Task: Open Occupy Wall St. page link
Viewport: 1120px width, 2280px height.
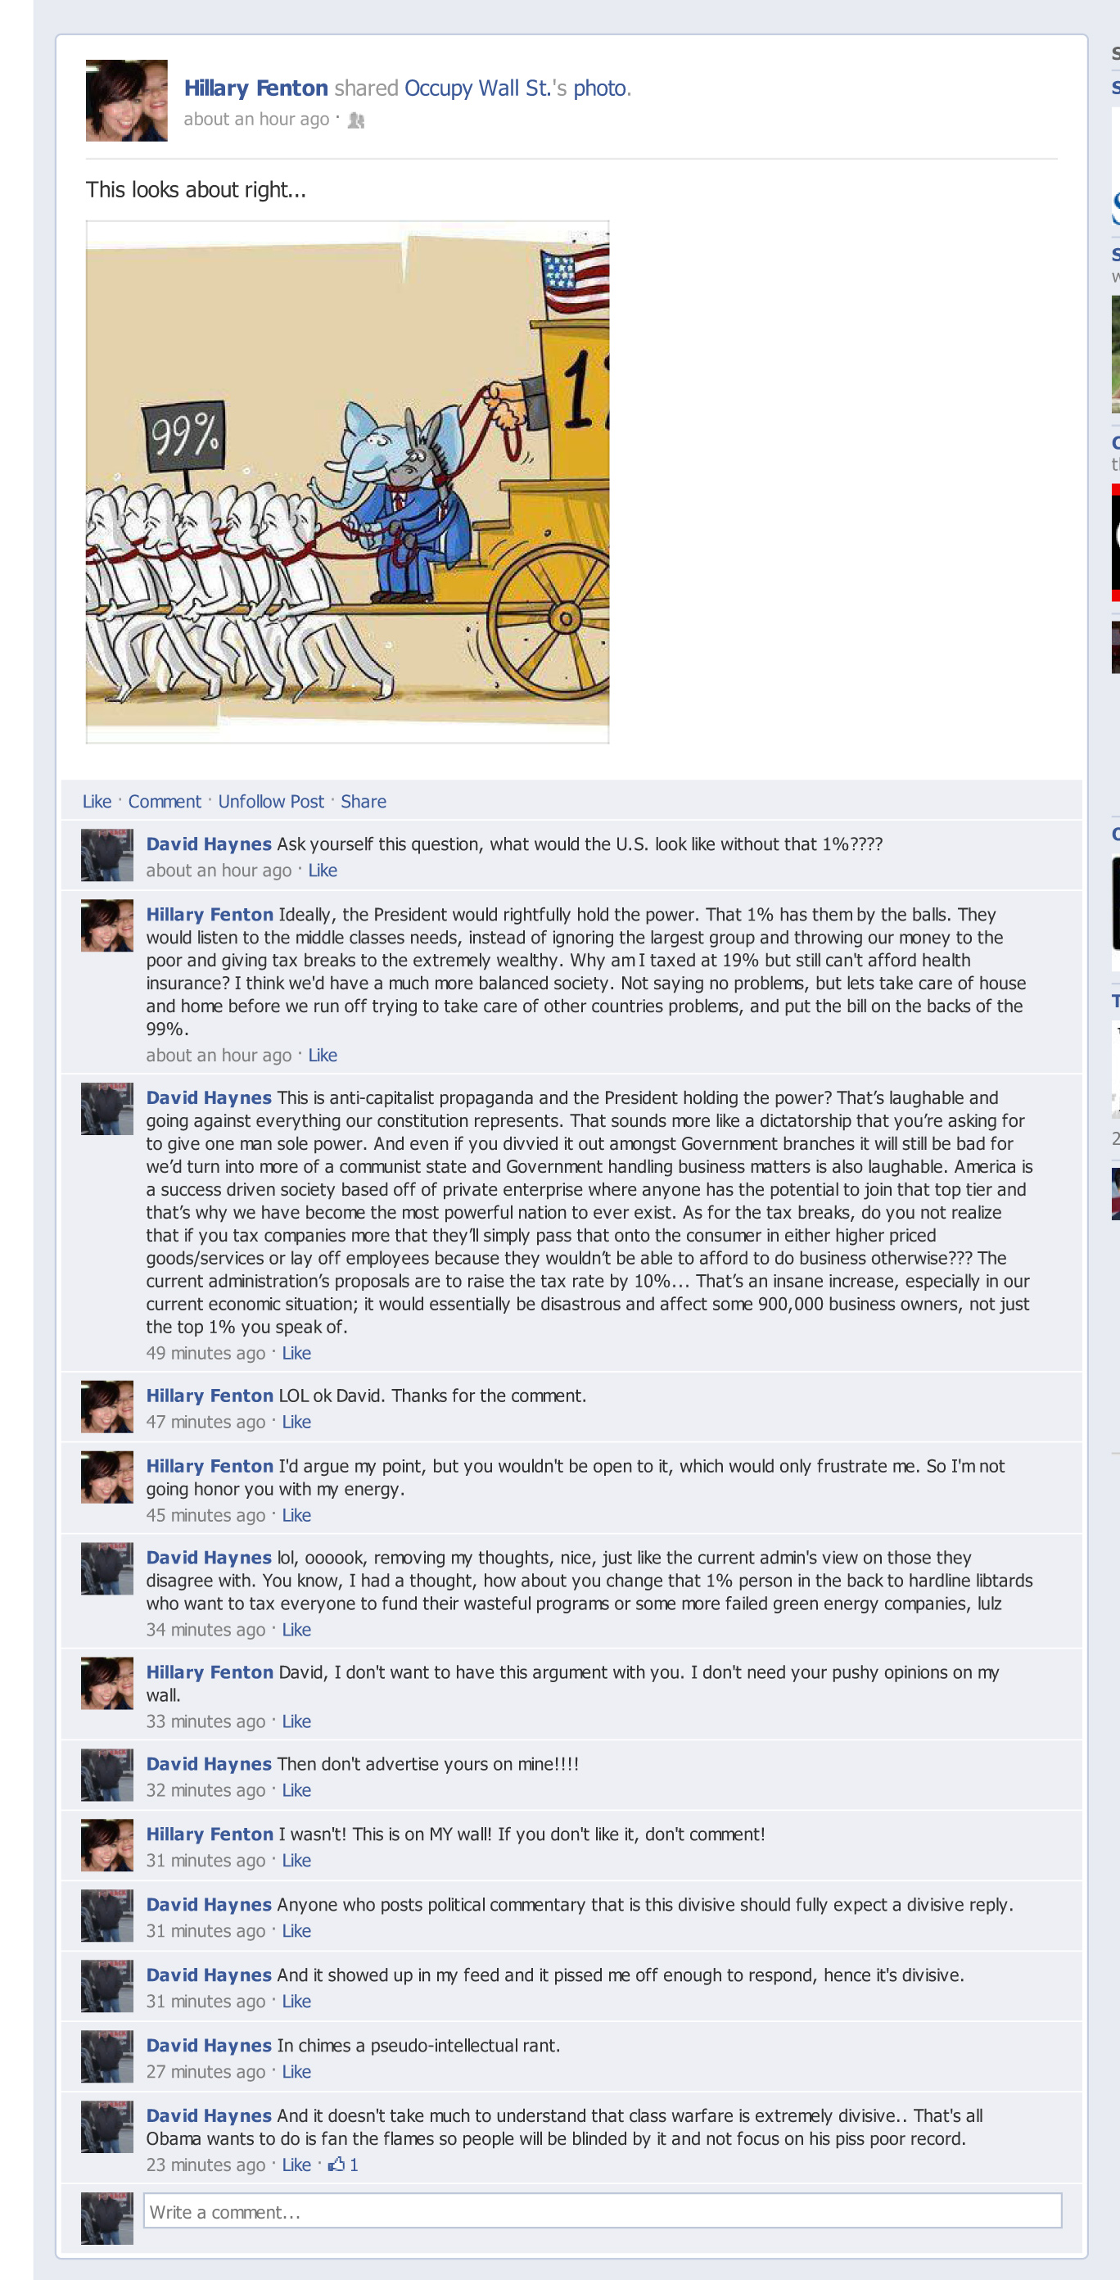Action: click(x=476, y=88)
